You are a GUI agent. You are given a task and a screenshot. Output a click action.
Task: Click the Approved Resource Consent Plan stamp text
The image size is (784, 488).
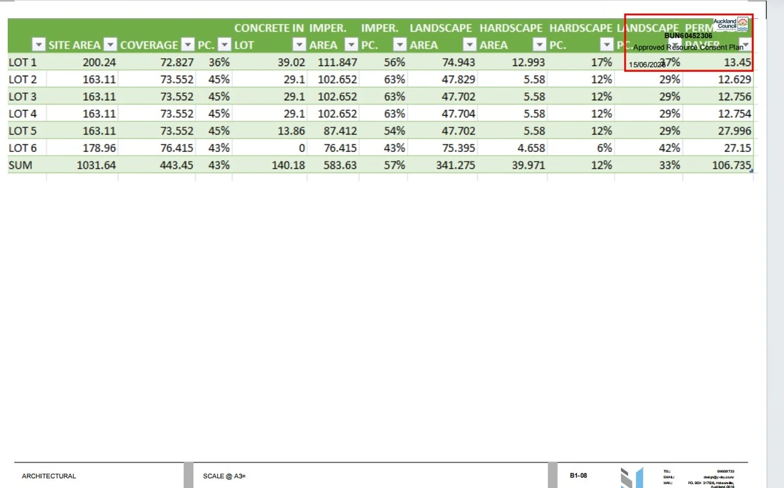tap(688, 48)
